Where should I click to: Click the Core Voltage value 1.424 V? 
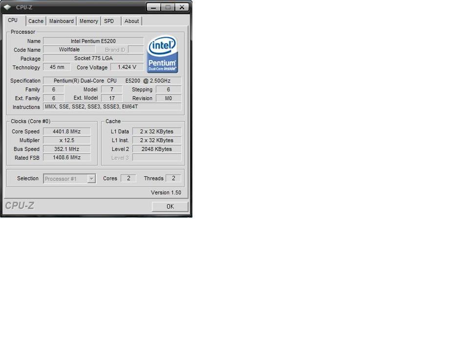point(127,67)
